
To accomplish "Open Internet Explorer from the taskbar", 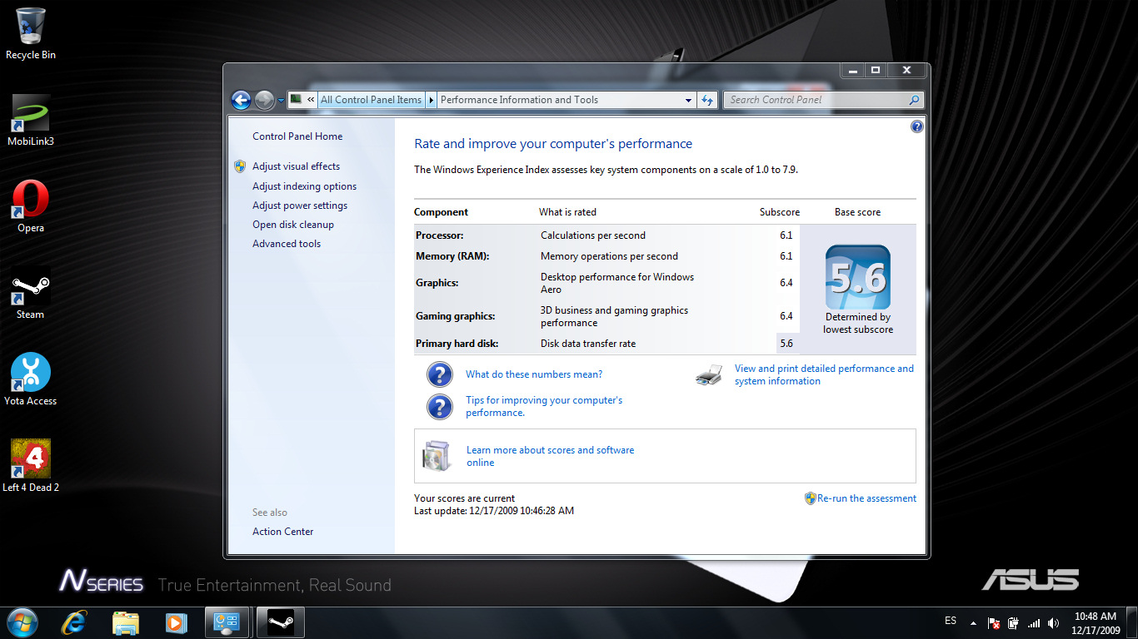I will pos(75,622).
